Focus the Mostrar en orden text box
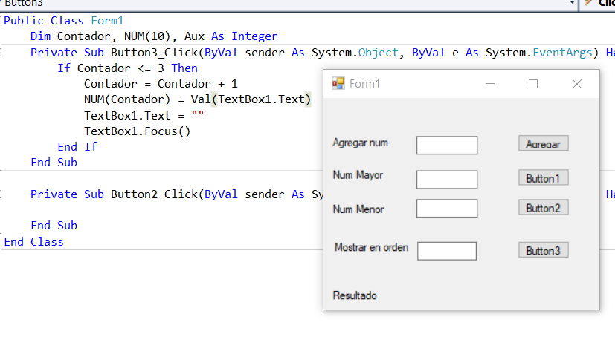615x340 pixels. click(447, 251)
